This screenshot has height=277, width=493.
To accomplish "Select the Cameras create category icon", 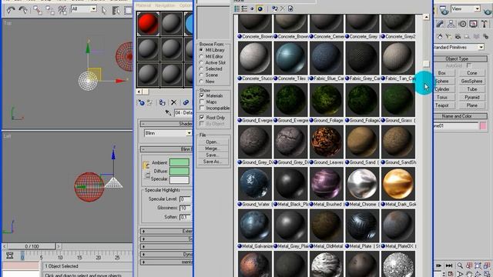I will tap(458, 37).
